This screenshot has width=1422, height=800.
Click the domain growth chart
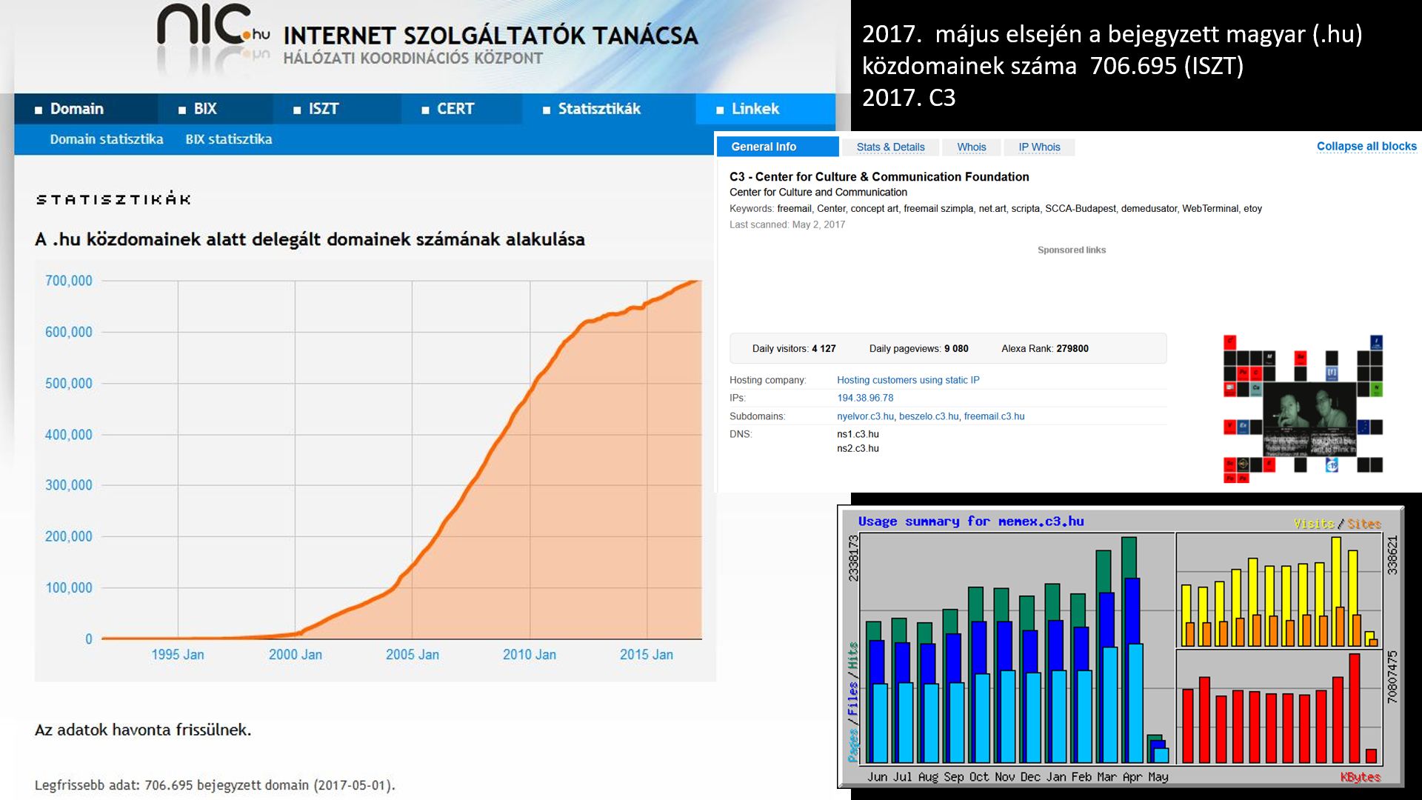click(375, 471)
